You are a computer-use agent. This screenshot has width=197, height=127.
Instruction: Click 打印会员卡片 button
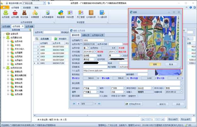[133, 104]
